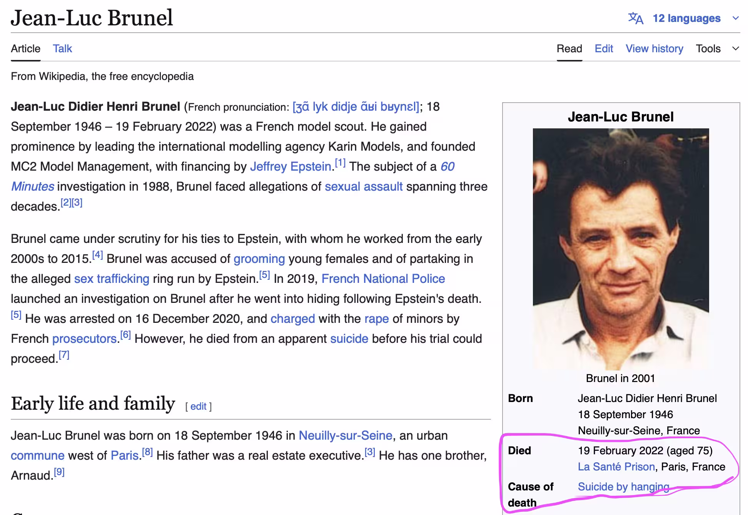The height and width of the screenshot is (515, 748).
Task: Open the French National Police link
Action: click(383, 279)
